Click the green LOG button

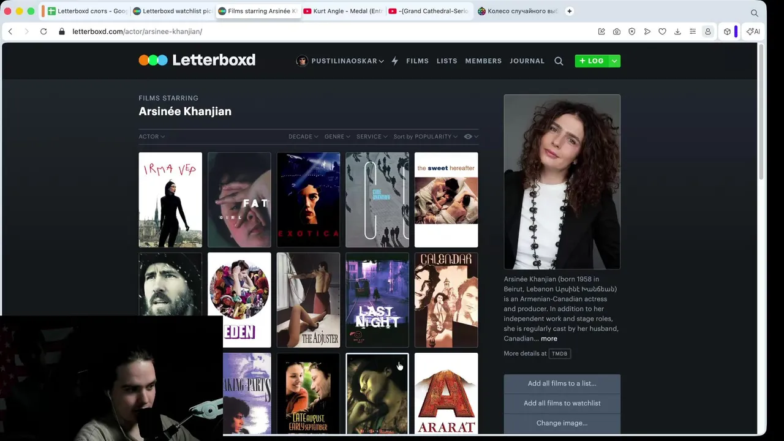[592, 61]
